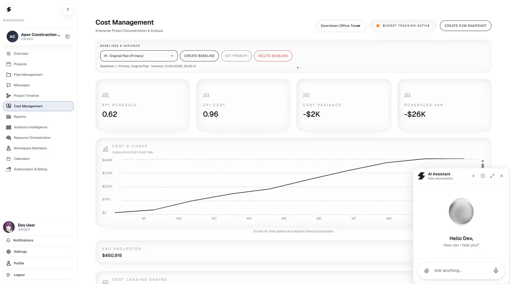Click the lightning bolt app logo
Image resolution: width=510 pixels, height=284 pixels.
click(9, 10)
